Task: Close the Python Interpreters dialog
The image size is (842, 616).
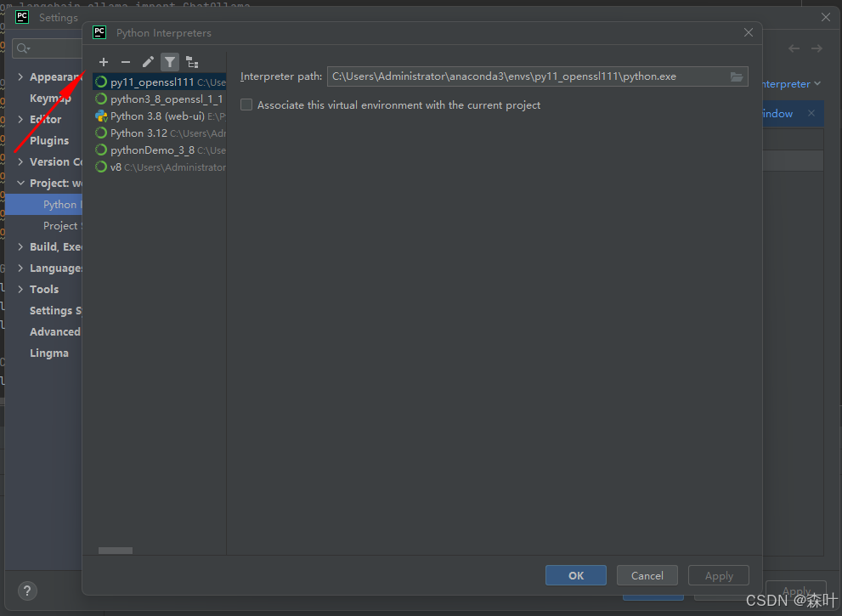Action: point(749,33)
